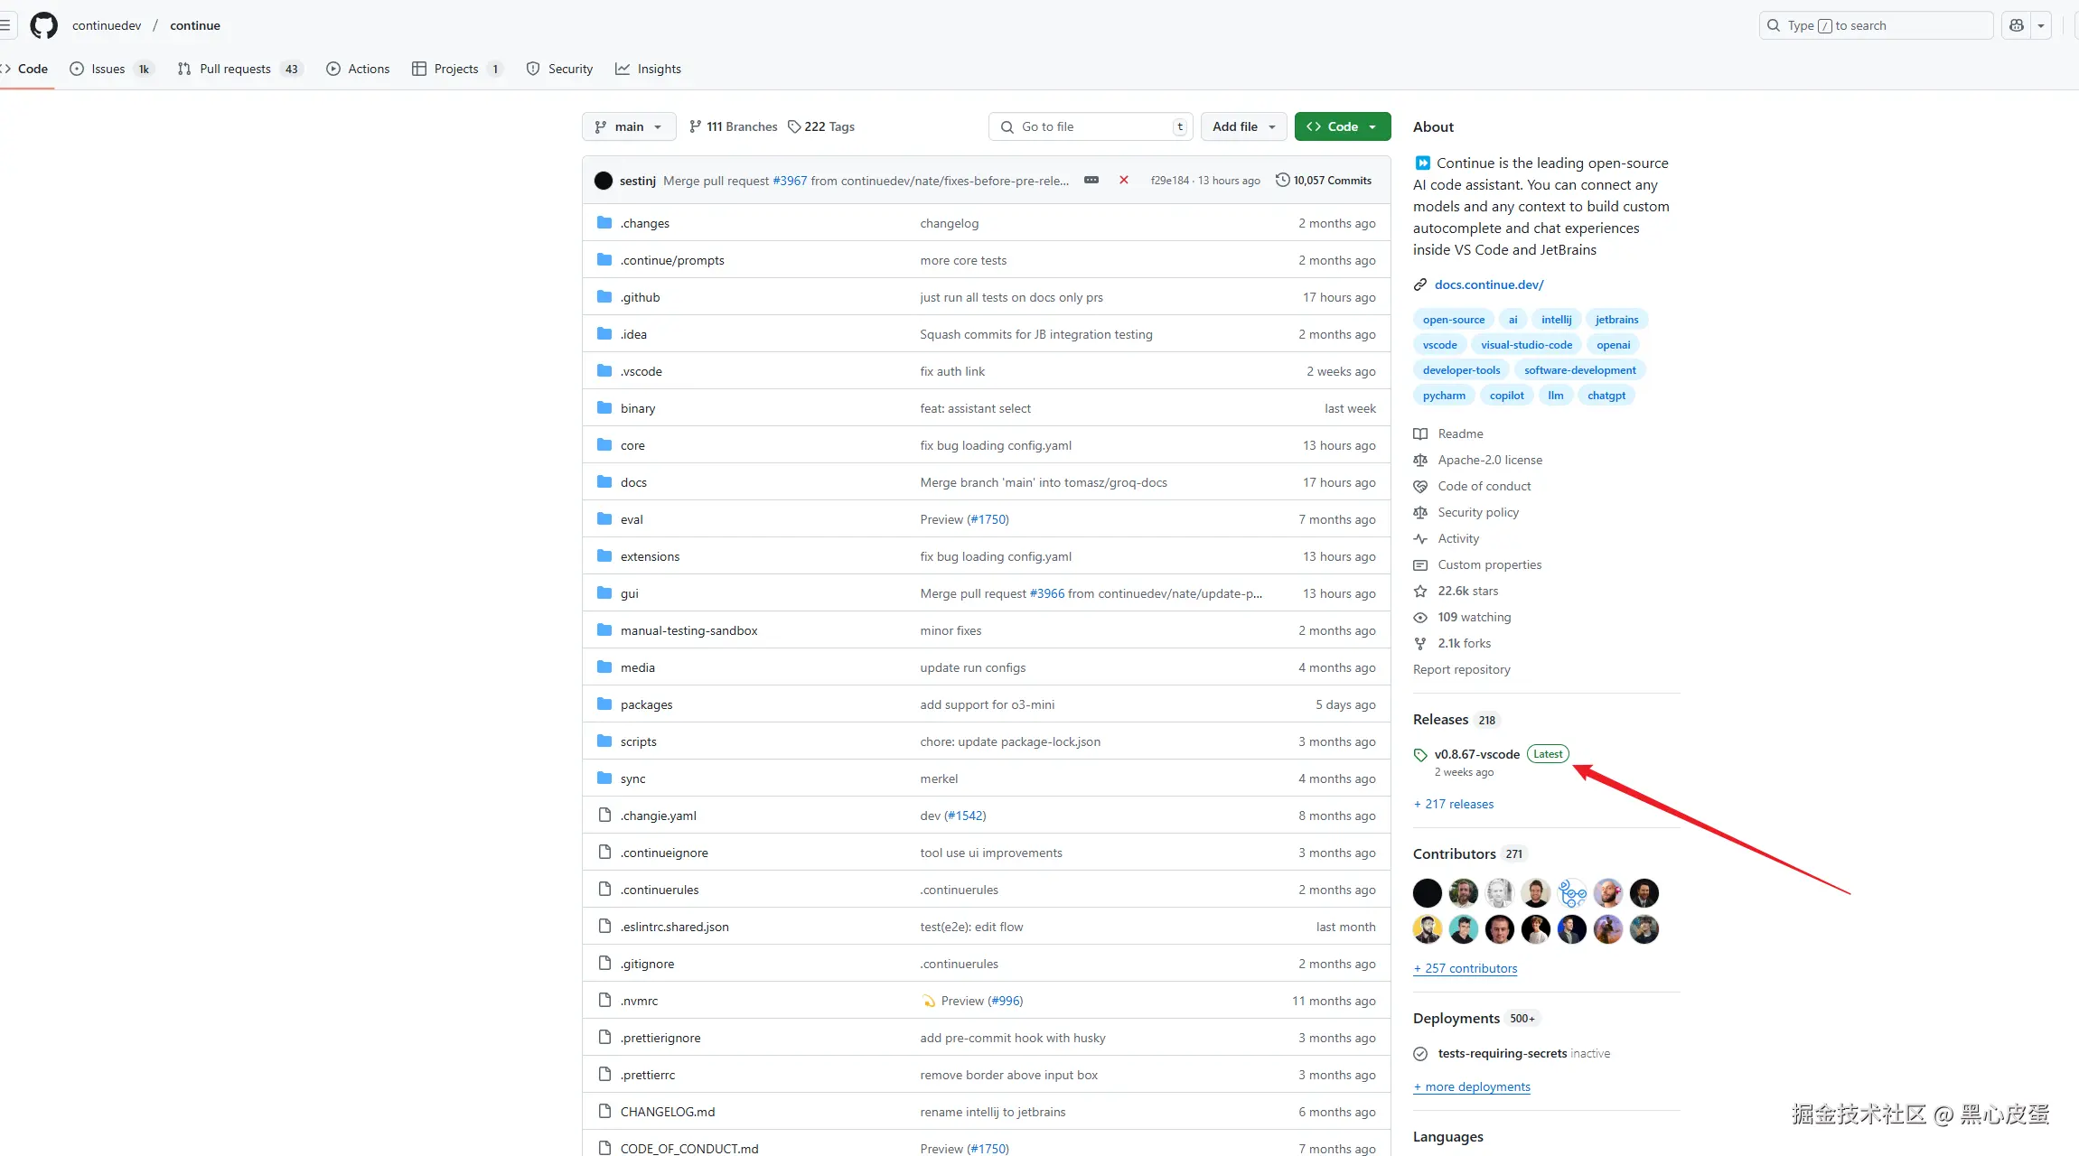Expand the Add file dropdown
This screenshot has height=1156, width=2079.
click(1243, 126)
